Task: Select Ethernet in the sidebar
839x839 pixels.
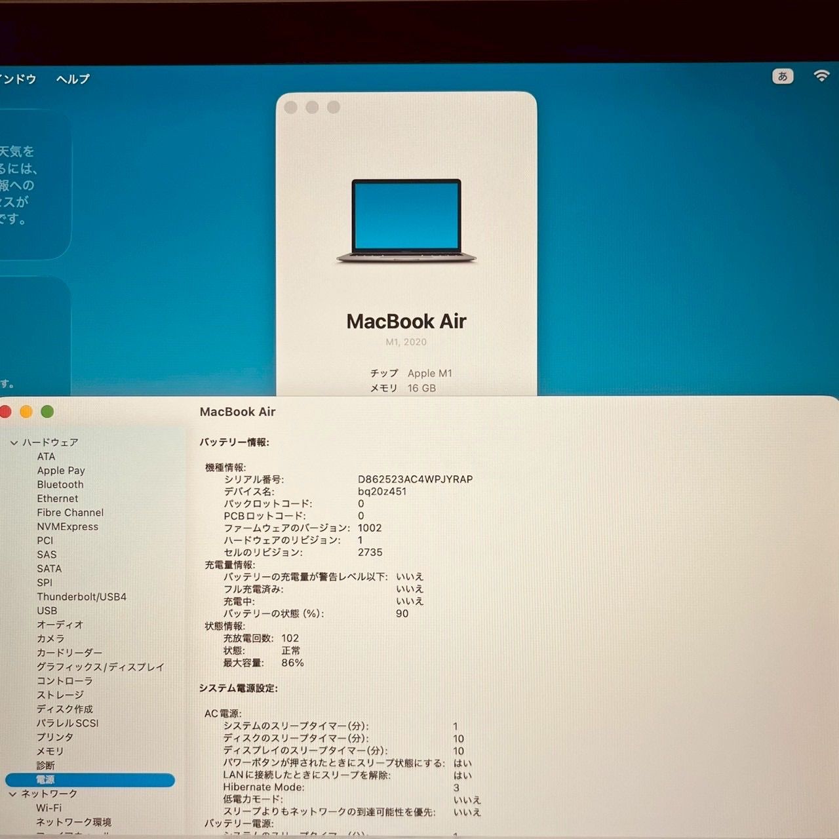Action: pos(58,498)
